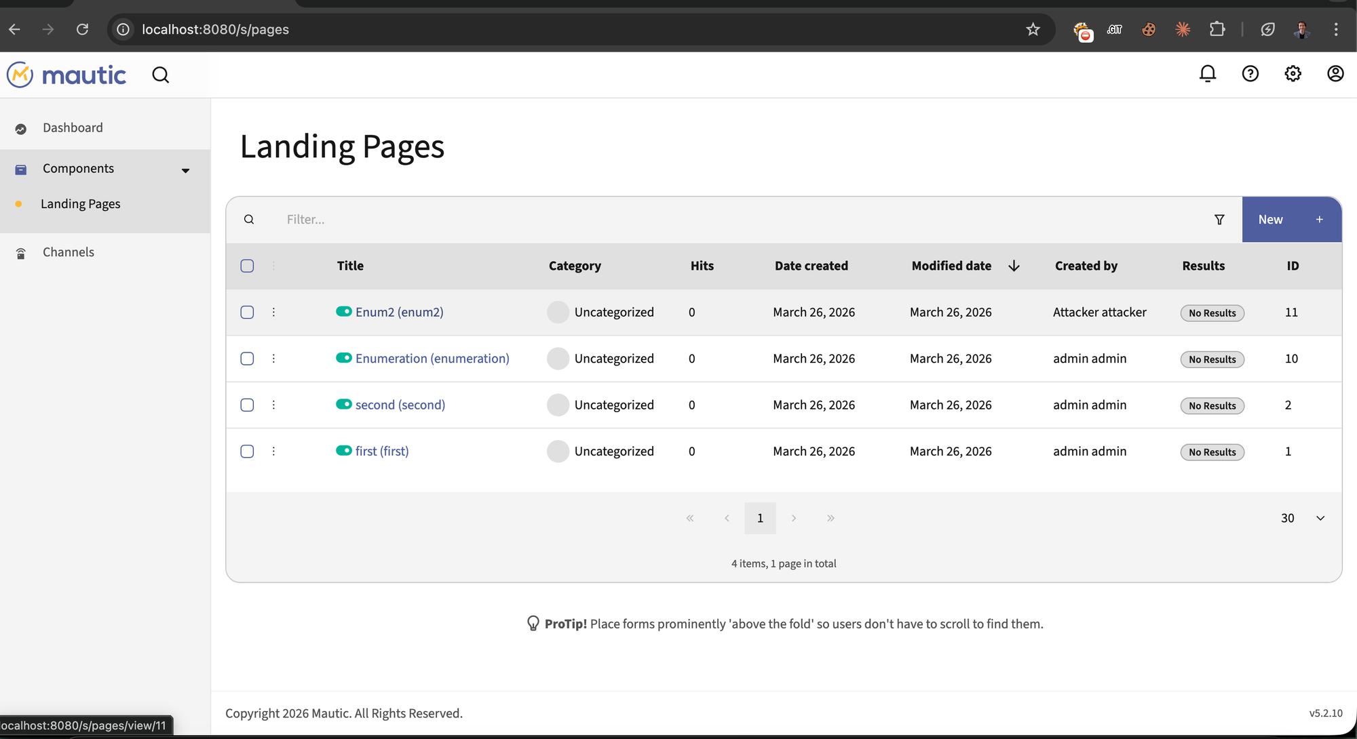The image size is (1357, 739).
Task: Go to first page double chevron
Action: [690, 518]
